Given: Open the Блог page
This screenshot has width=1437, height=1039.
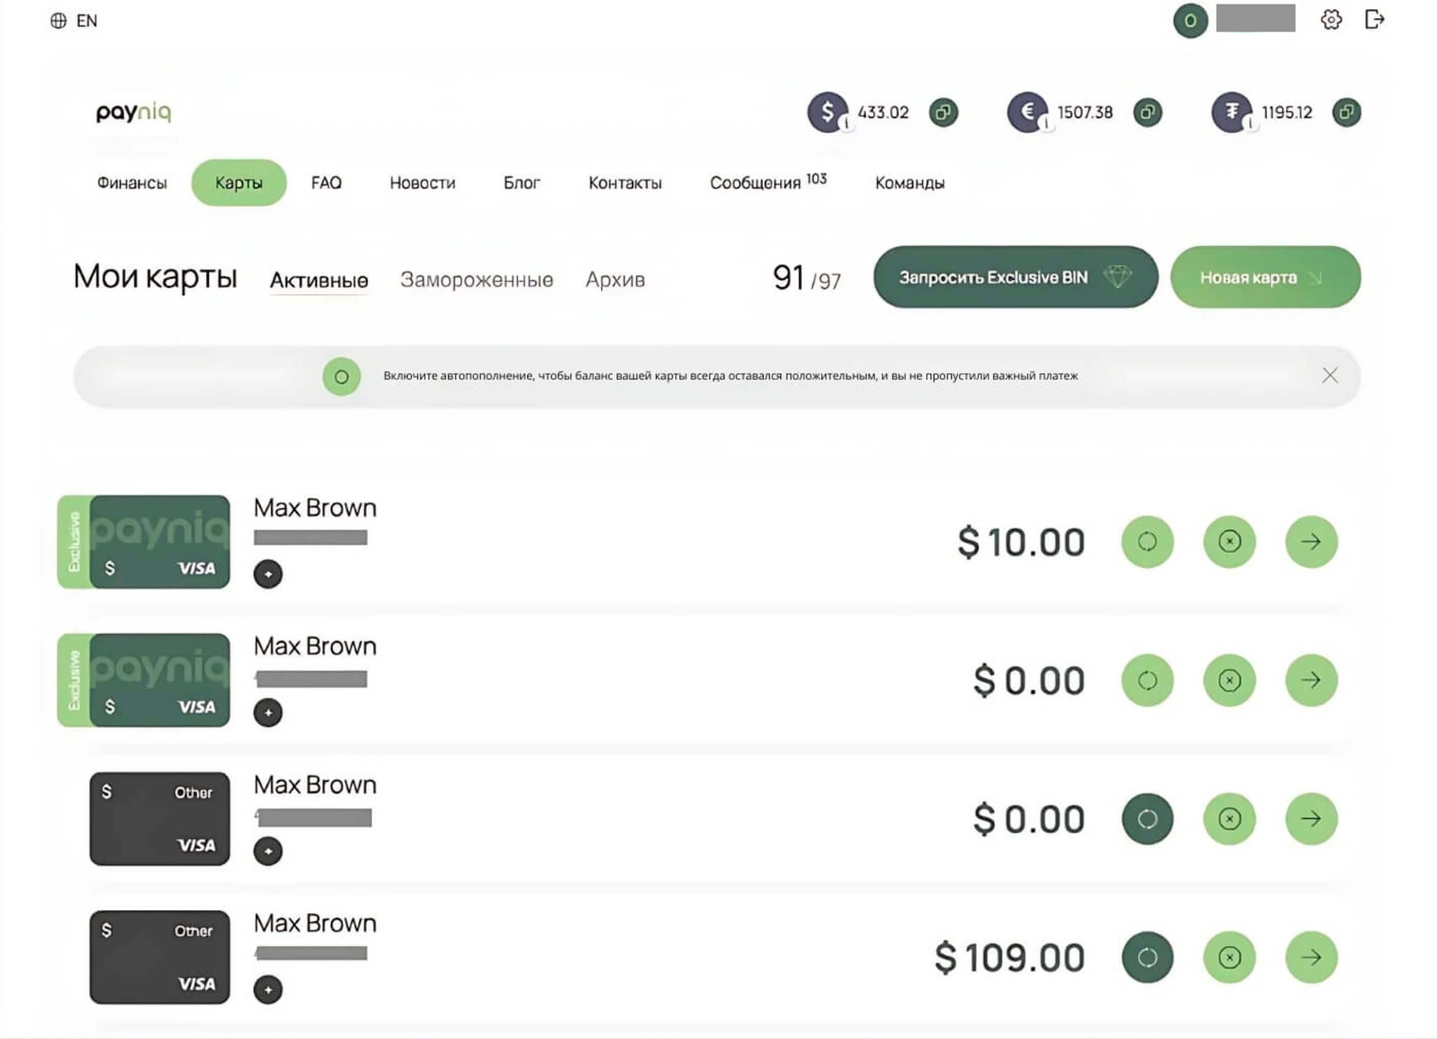Looking at the screenshot, I should click(522, 183).
